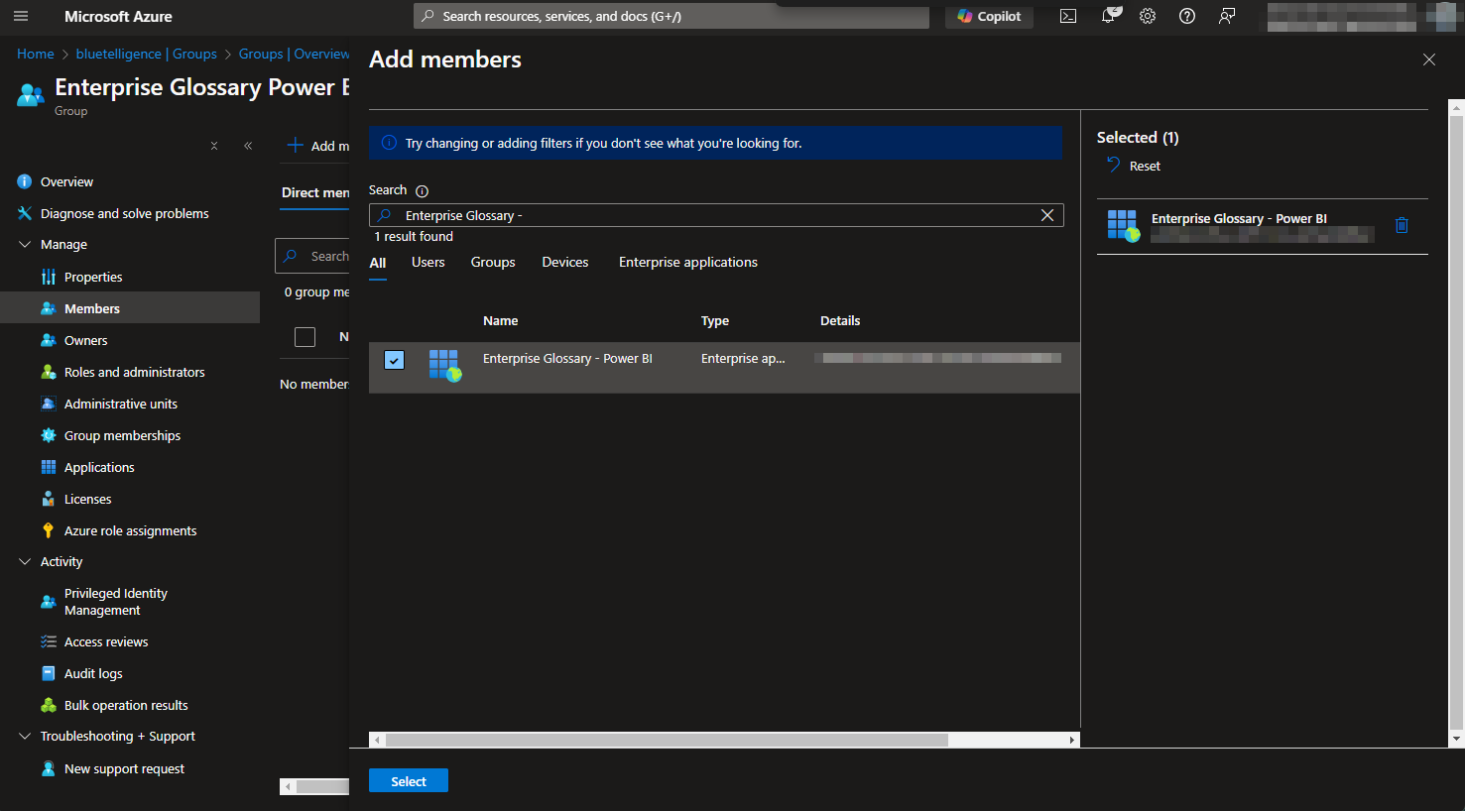Open the feedback icon in header

point(1227,16)
